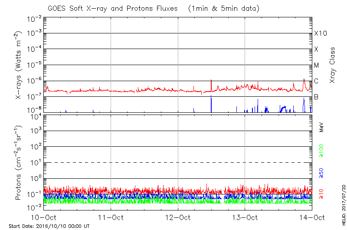
Task: Select the 'M' X-ray class label
Action: click(317, 65)
